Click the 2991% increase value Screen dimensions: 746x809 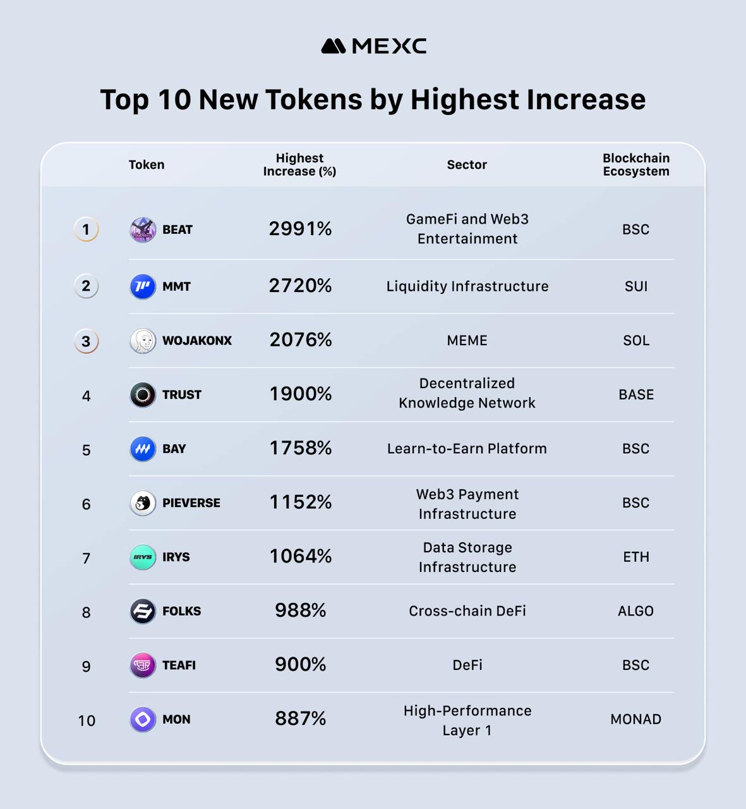point(300,229)
